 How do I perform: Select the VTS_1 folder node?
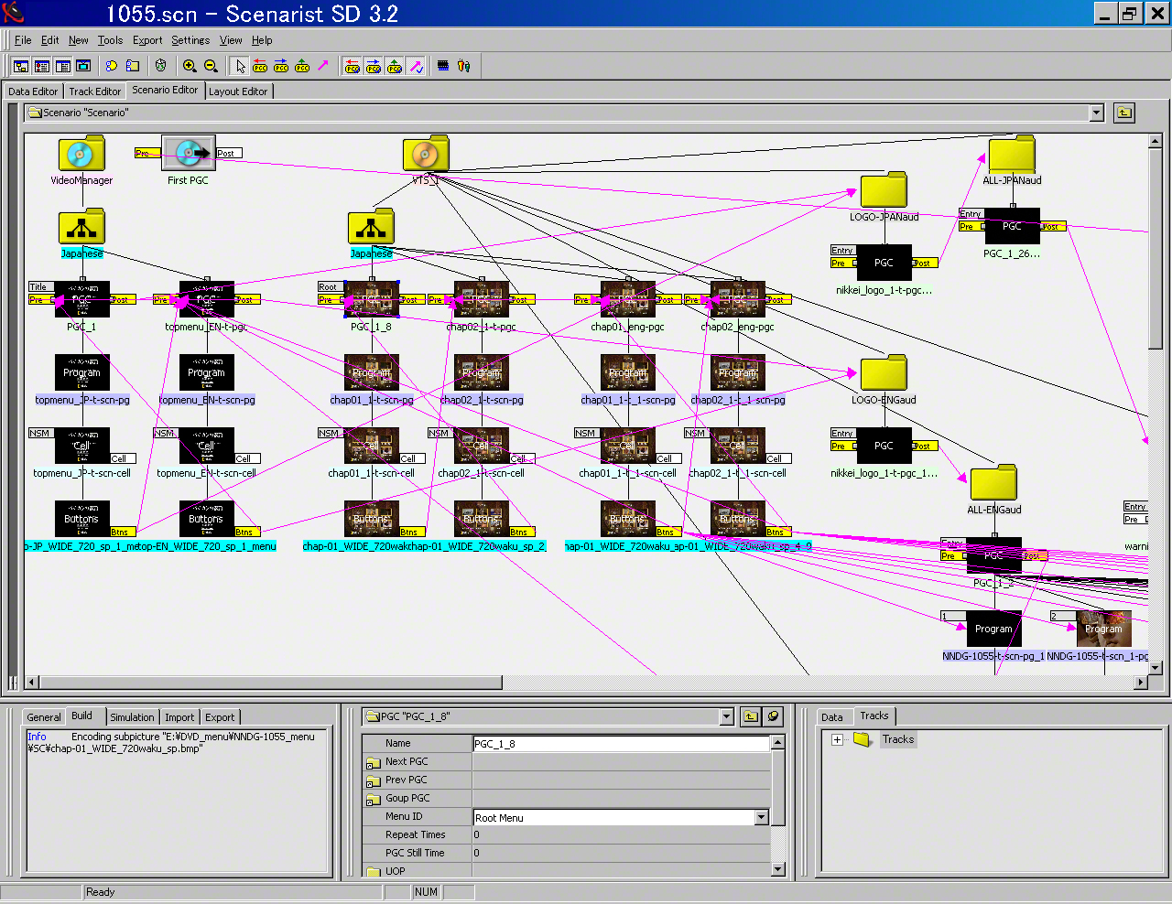coord(426,154)
